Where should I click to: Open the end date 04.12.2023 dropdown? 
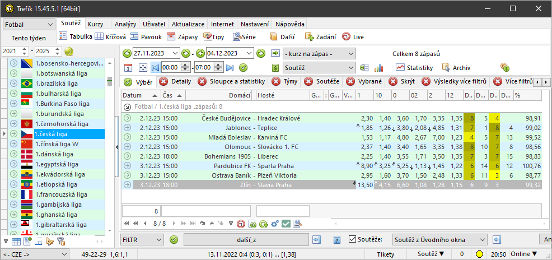[x=249, y=54]
